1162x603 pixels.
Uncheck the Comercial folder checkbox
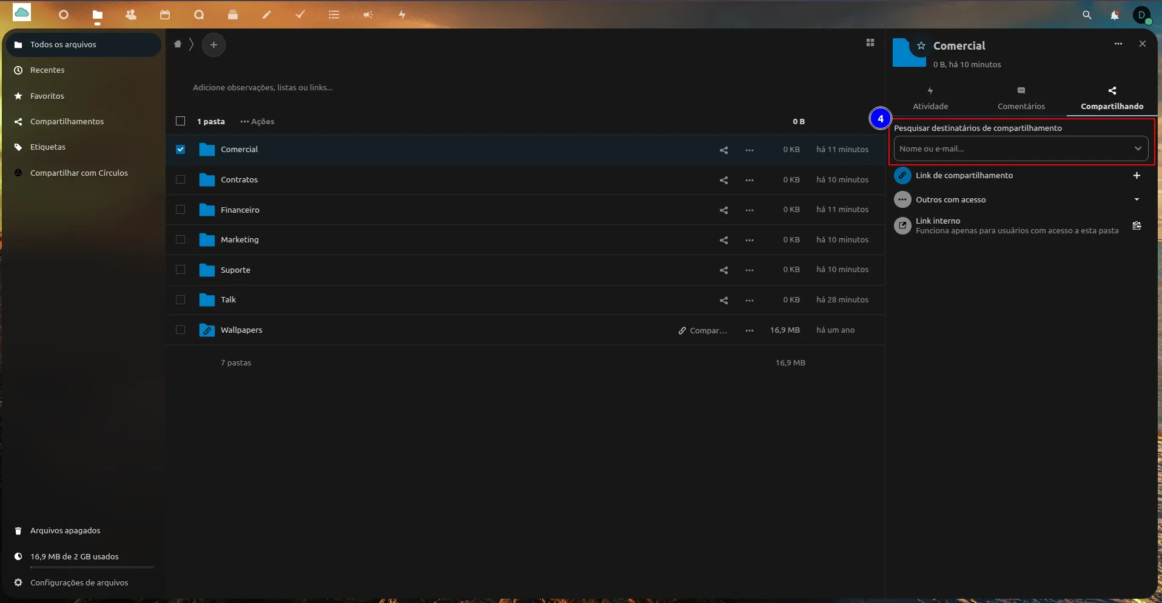pyautogui.click(x=180, y=149)
